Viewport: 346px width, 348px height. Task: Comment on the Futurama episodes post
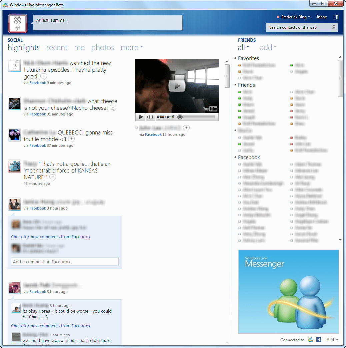[44, 76]
